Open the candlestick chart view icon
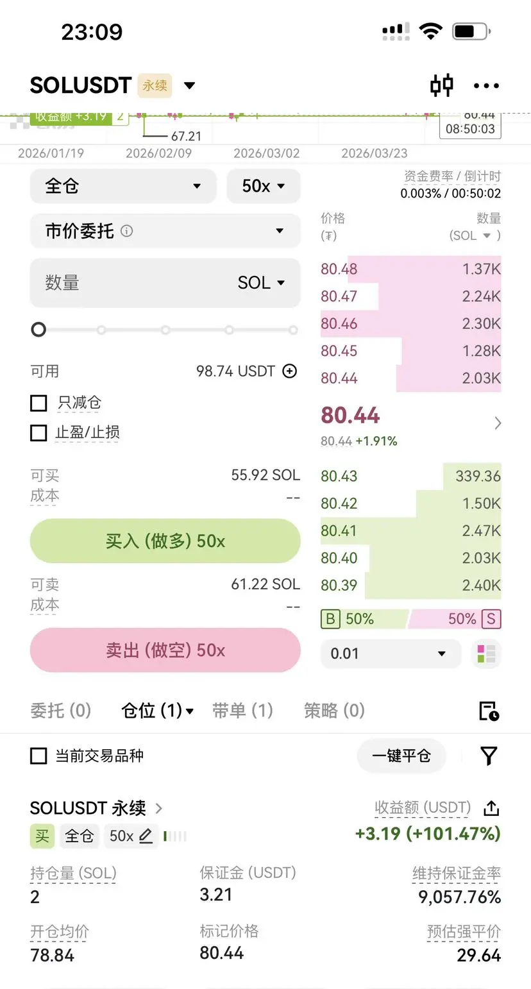531x989 pixels. tap(442, 86)
